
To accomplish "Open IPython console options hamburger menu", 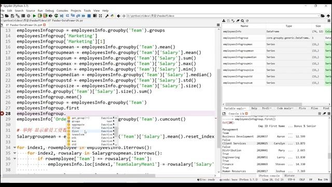I will (329, 114).
